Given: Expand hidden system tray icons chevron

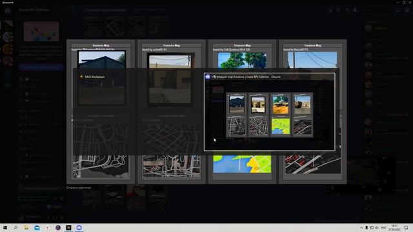Looking at the screenshot, I should pos(361,227).
